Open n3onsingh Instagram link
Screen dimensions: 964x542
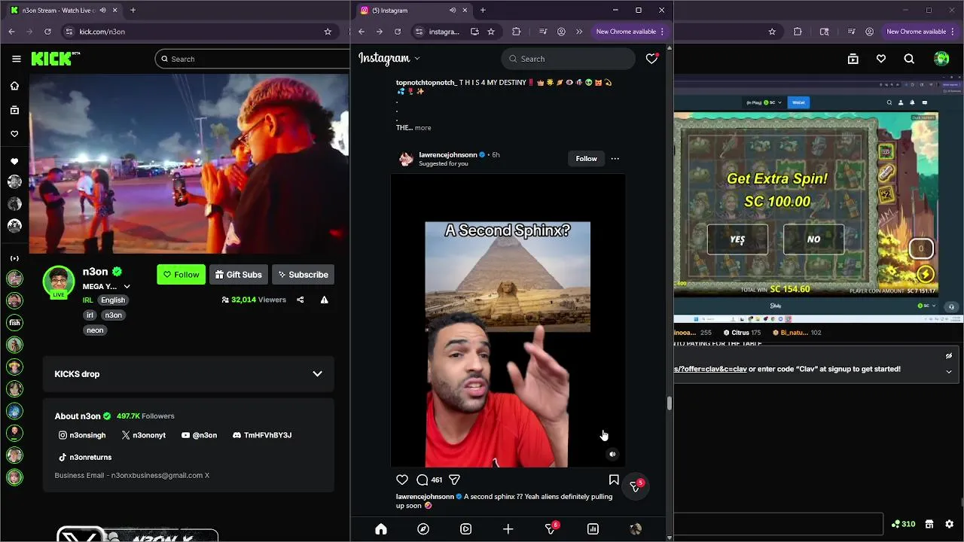pyautogui.click(x=82, y=435)
